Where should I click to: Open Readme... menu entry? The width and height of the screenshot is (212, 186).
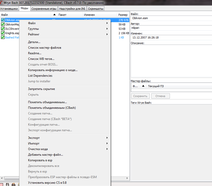pyautogui.click(x=69, y=53)
